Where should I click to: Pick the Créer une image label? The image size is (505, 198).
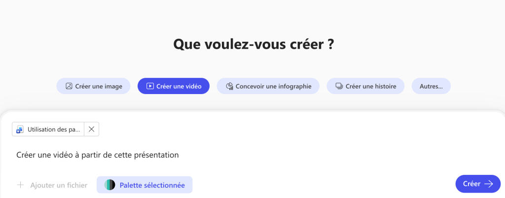(99, 86)
